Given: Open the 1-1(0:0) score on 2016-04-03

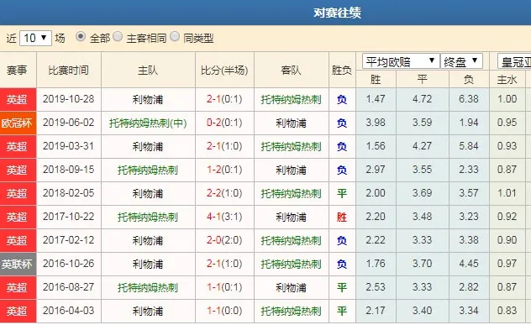Looking at the screenshot, I should pos(224,311).
